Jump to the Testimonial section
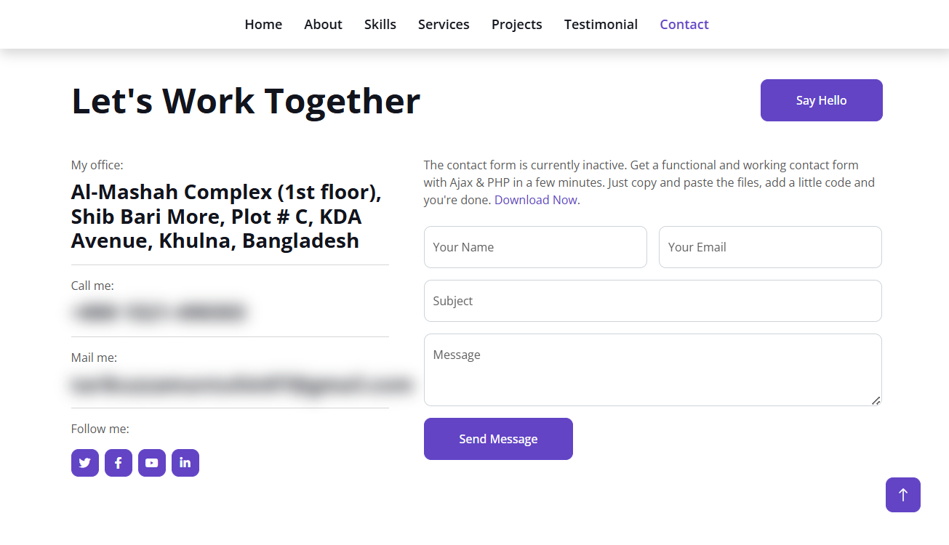Image resolution: width=949 pixels, height=545 pixels. [x=601, y=25]
